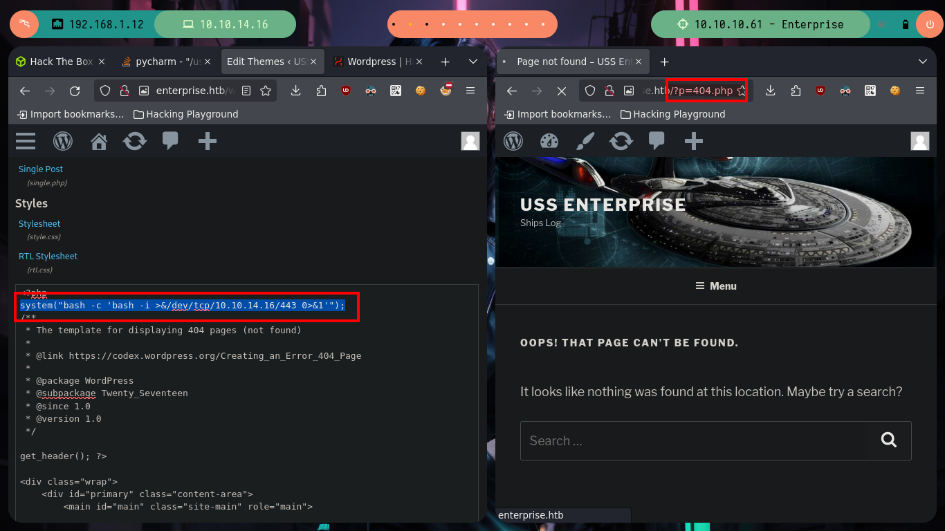Bookmark page with star in left browser
Viewport: 945px width, 531px height.
(x=266, y=91)
